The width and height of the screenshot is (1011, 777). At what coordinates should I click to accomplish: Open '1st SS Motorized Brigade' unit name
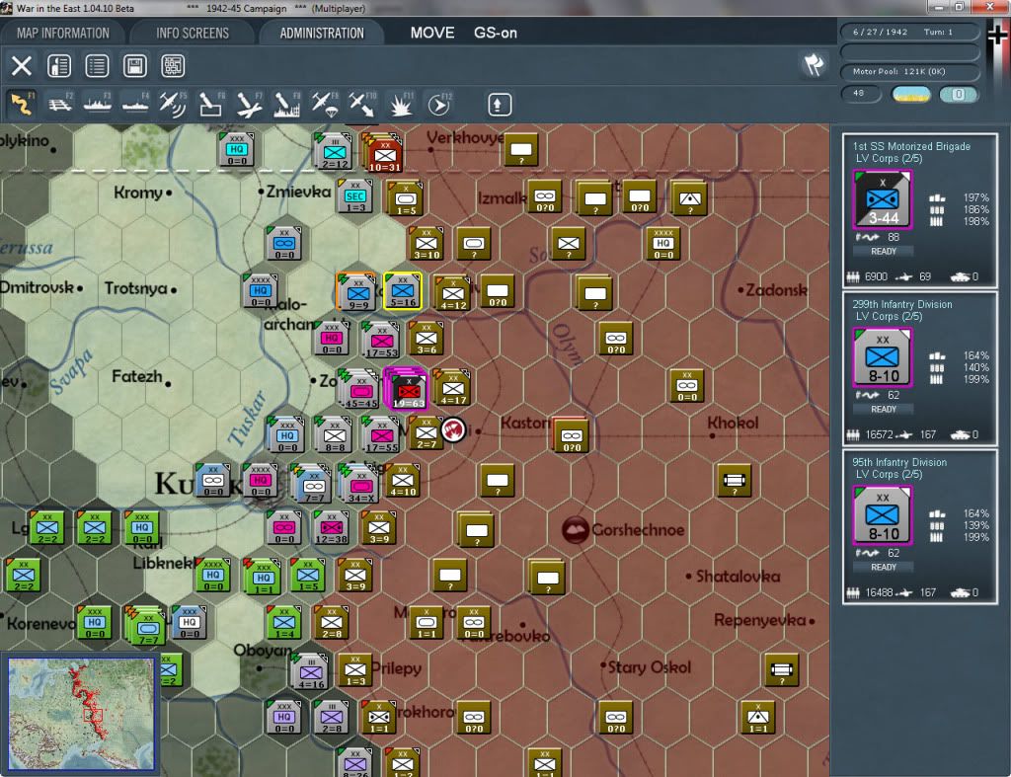tap(911, 146)
